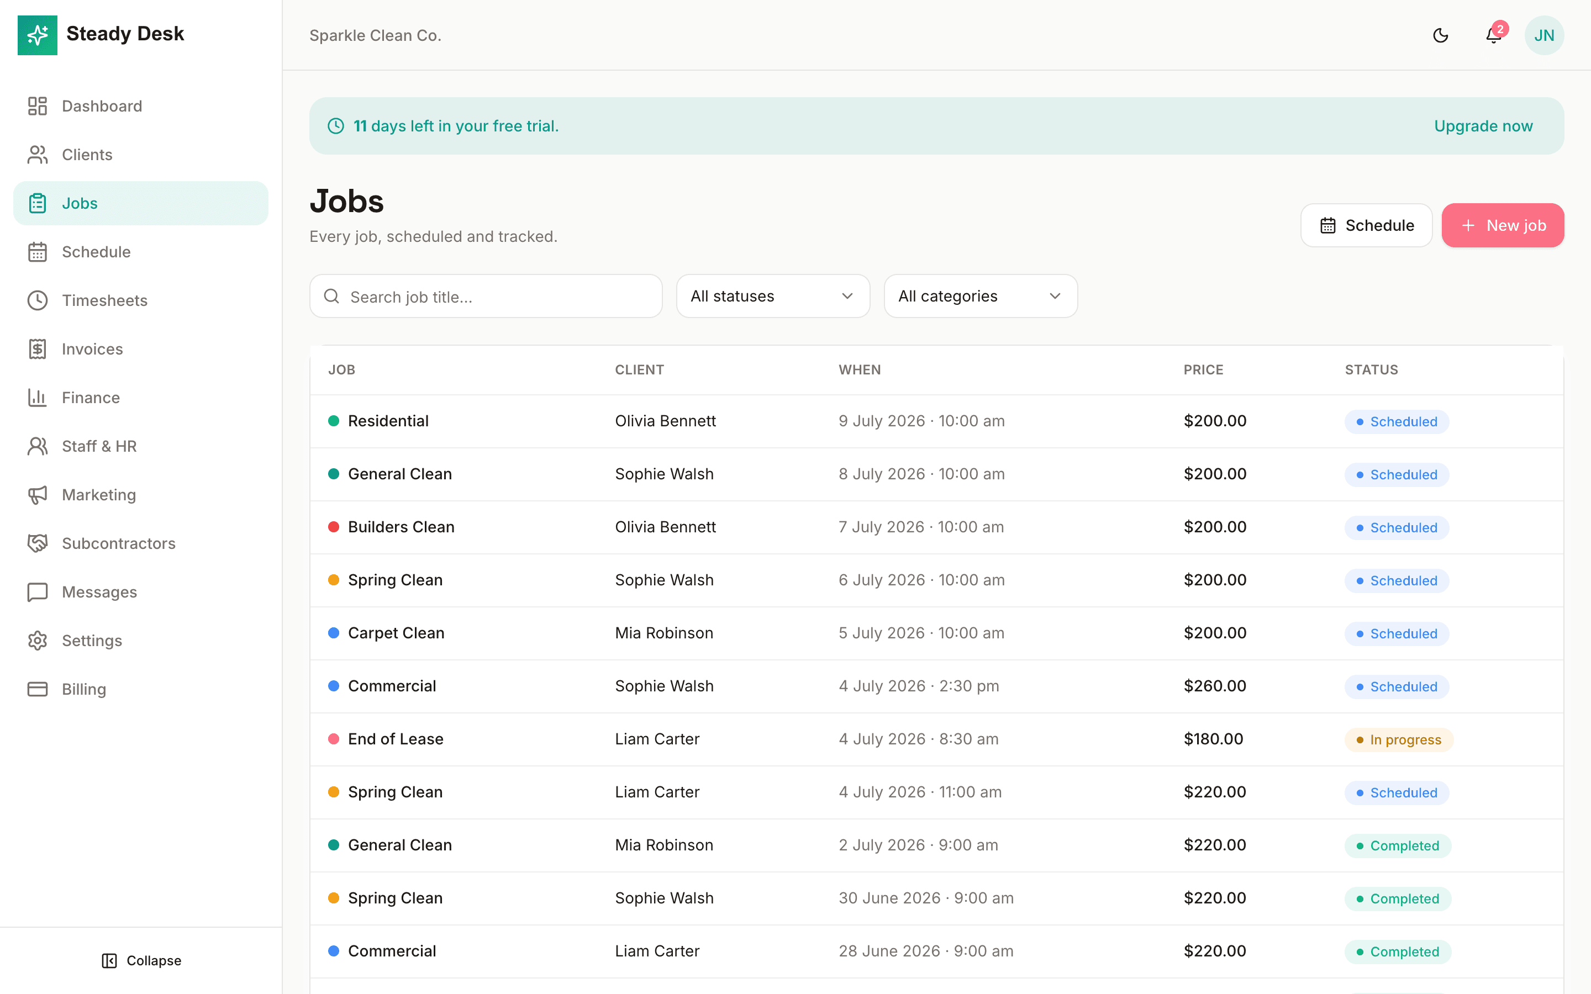Go to Clients page
Viewport: 1591px width, 994px height.
tap(141, 155)
